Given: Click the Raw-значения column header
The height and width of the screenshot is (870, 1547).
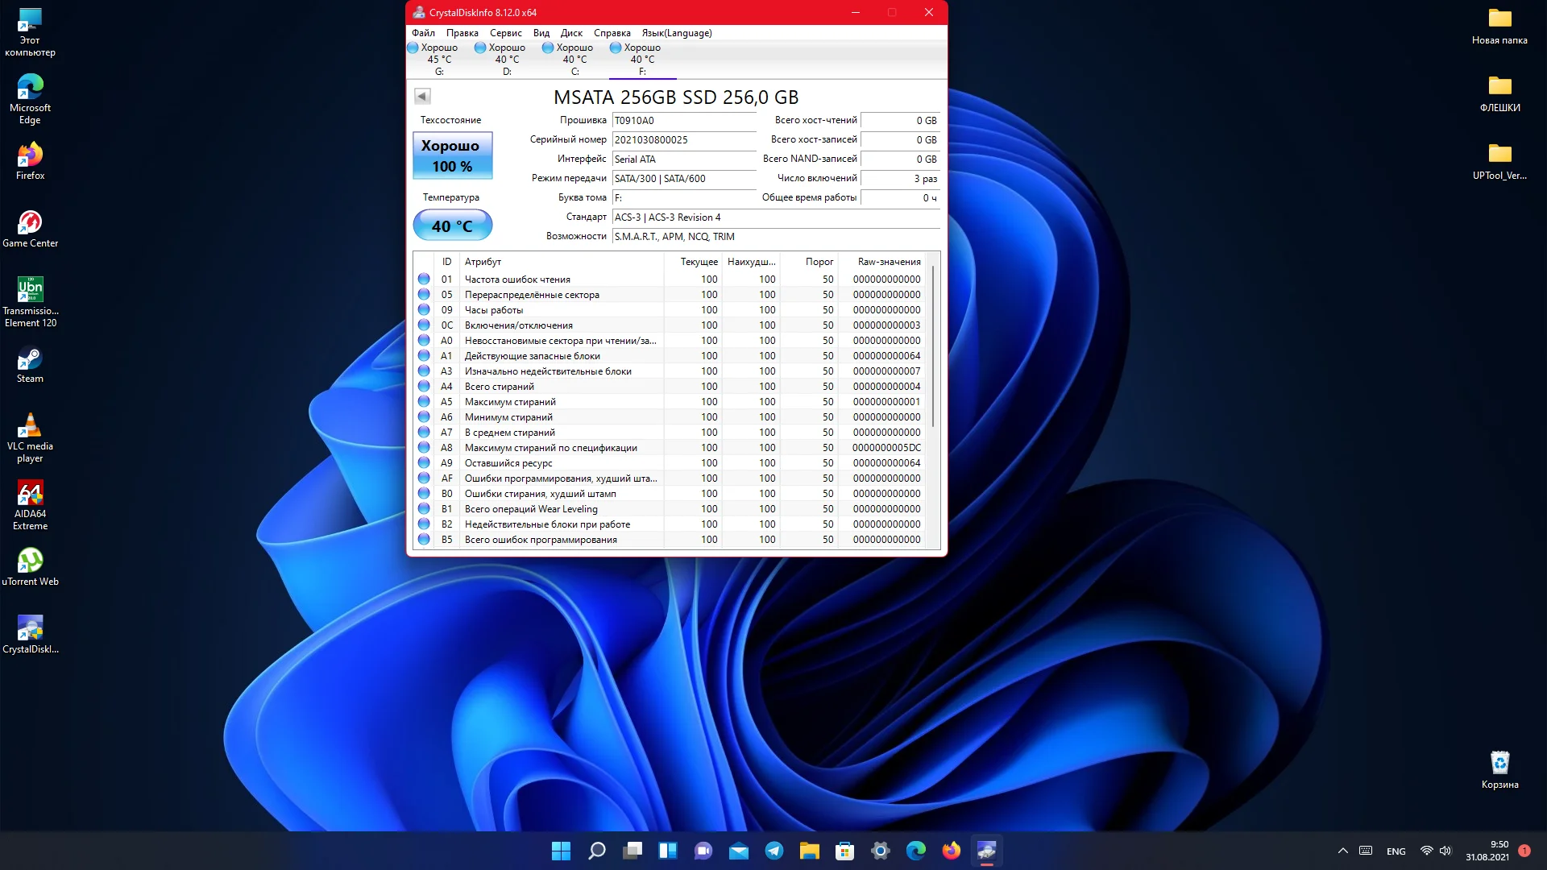Looking at the screenshot, I should [888, 262].
